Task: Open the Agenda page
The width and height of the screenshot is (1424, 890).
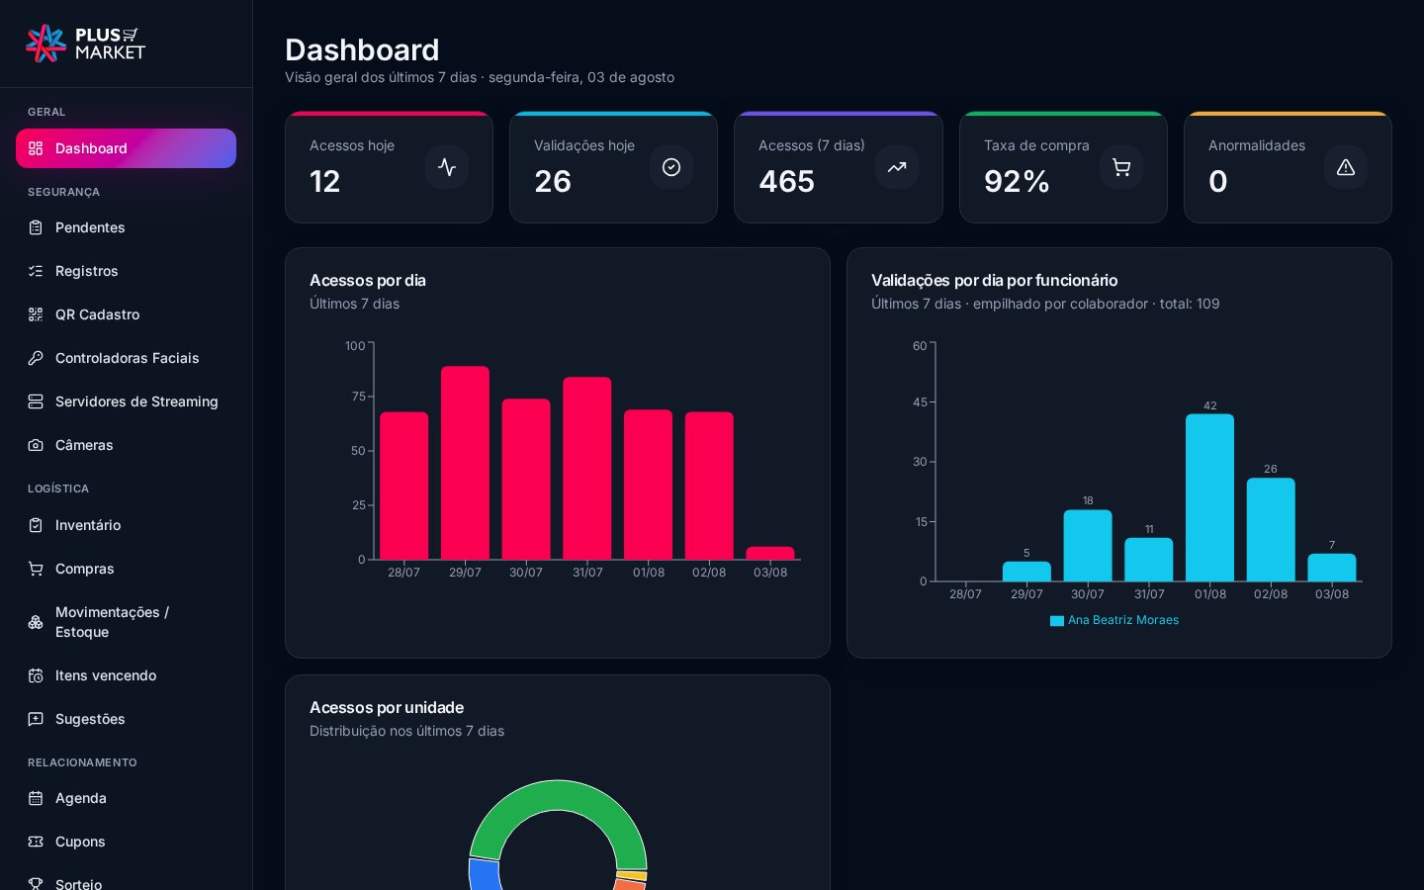Action: pos(126,798)
